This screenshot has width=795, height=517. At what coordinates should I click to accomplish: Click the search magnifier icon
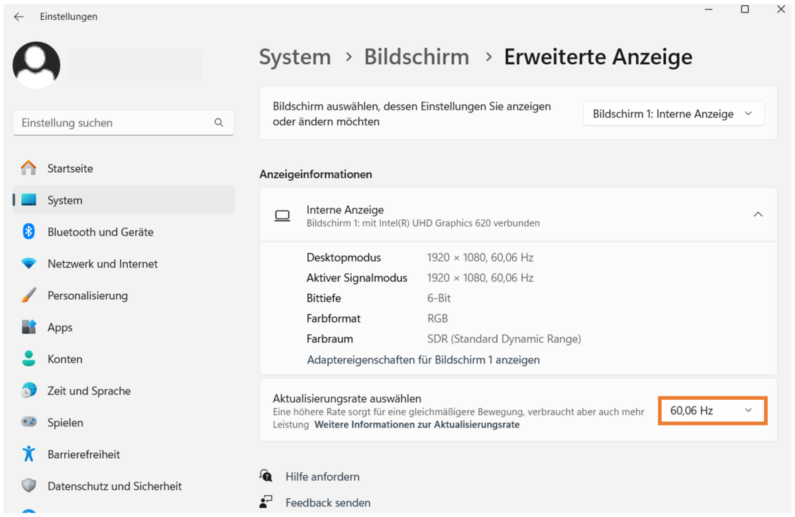click(x=219, y=122)
